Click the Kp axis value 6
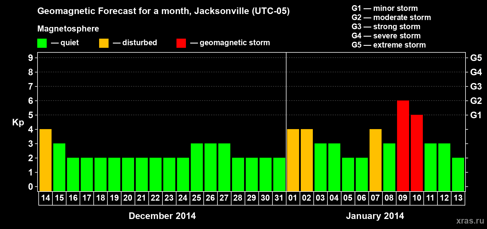Viewport: 487px width, 229px height. point(31,101)
